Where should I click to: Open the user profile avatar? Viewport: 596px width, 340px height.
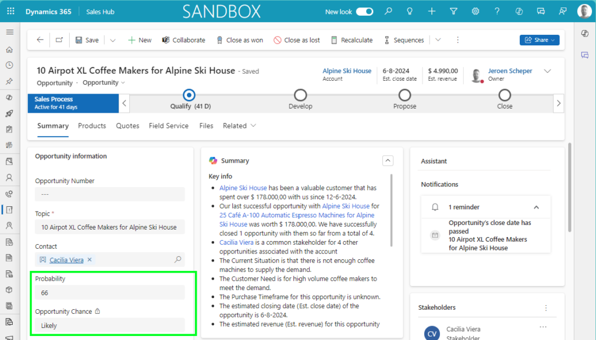click(584, 12)
